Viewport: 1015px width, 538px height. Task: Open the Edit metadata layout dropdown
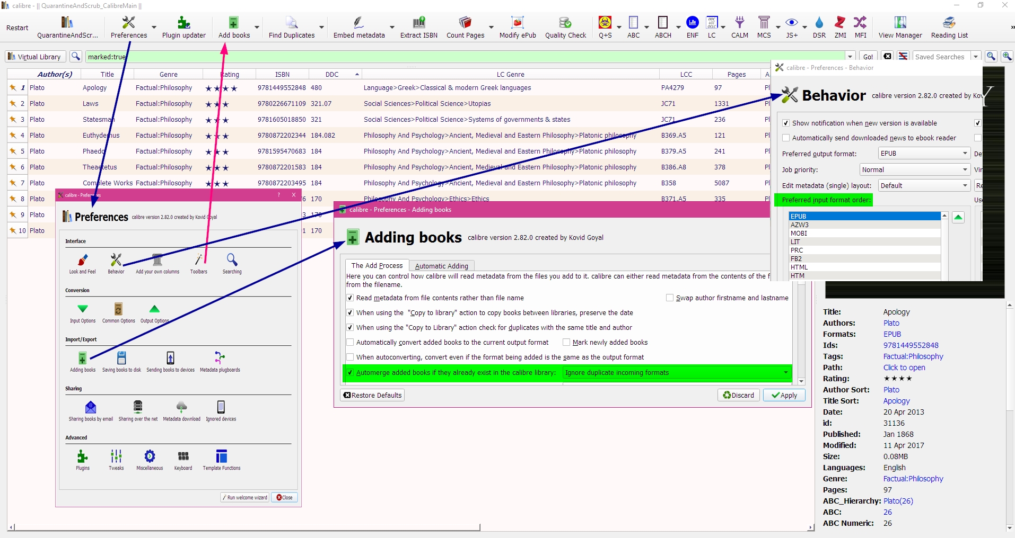pos(924,185)
